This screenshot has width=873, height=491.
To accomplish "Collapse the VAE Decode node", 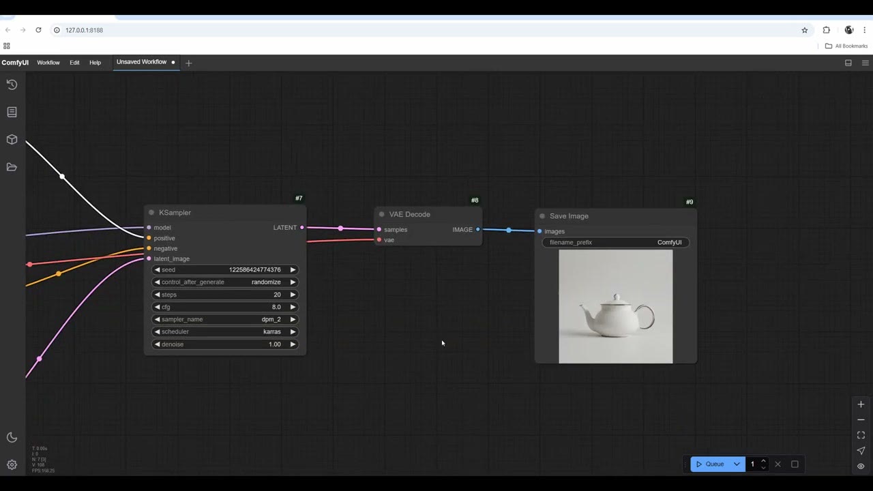I will click(382, 214).
